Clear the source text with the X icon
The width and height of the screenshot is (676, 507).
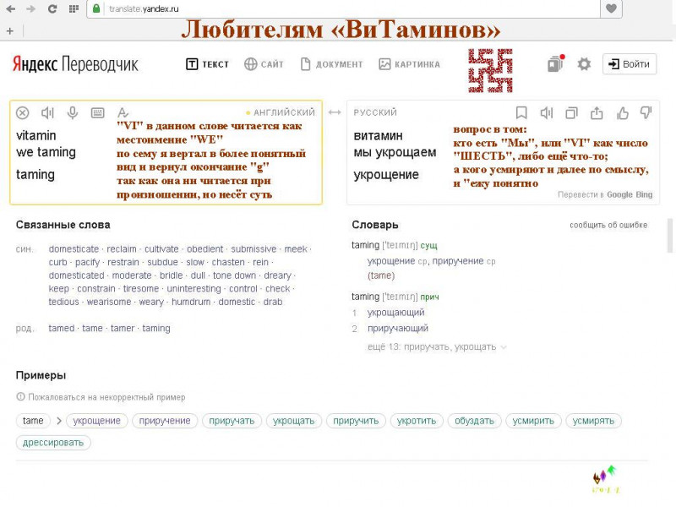(x=23, y=112)
